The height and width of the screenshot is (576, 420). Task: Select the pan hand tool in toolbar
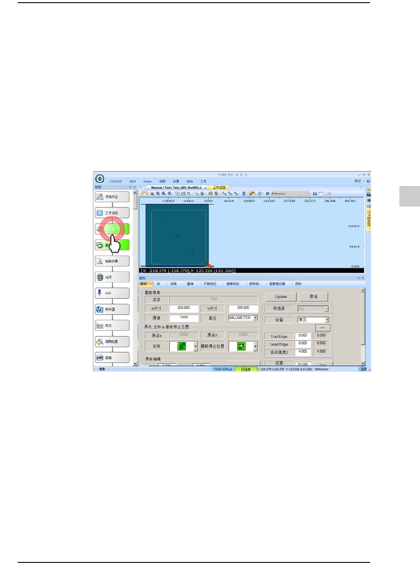pos(144,193)
